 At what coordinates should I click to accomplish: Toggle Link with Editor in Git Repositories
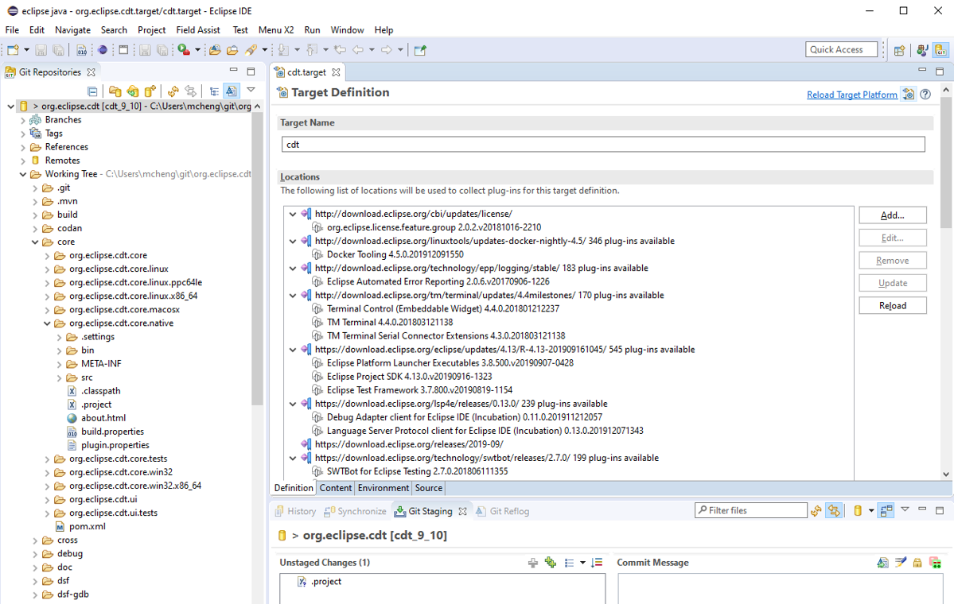(x=191, y=91)
